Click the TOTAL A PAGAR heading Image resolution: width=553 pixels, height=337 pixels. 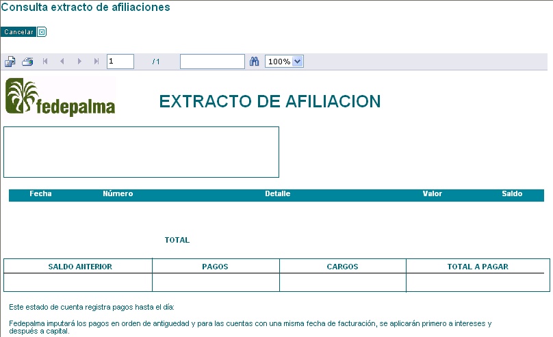pyautogui.click(x=478, y=267)
